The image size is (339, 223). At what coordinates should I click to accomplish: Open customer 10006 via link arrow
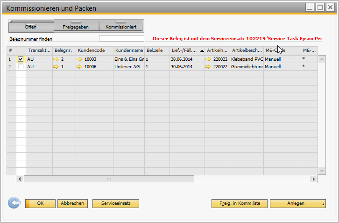79,67
